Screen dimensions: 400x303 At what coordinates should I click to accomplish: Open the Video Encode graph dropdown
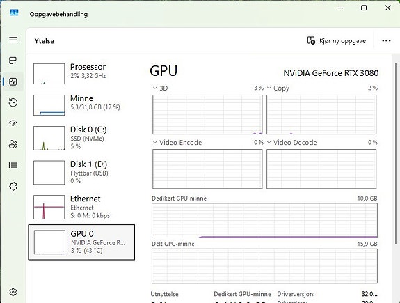(177, 143)
